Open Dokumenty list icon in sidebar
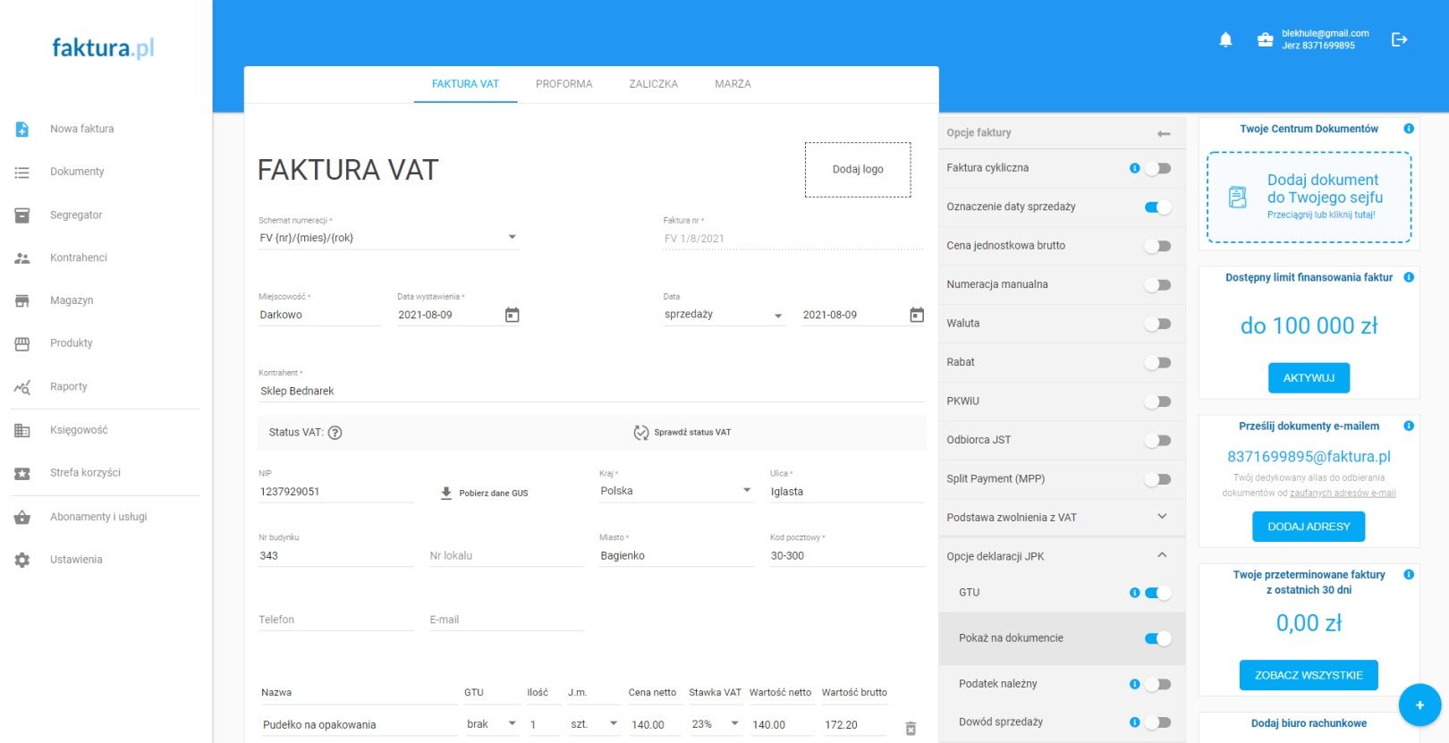The width and height of the screenshot is (1449, 743). click(22, 172)
